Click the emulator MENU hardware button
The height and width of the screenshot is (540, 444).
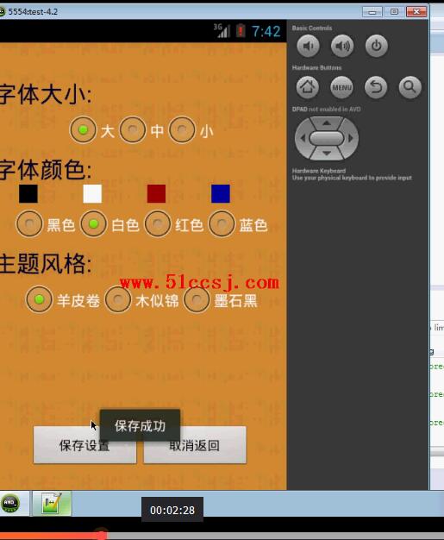pyautogui.click(x=341, y=87)
